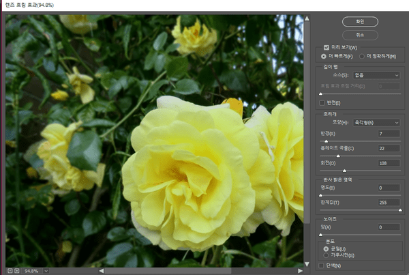
Task: Choose 가우시안 noise distribution
Action: click(x=326, y=255)
